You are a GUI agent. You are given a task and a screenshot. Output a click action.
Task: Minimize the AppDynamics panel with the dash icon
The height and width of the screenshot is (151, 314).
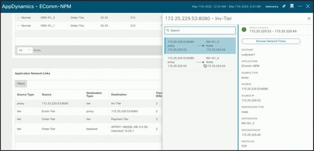pos(300,6)
